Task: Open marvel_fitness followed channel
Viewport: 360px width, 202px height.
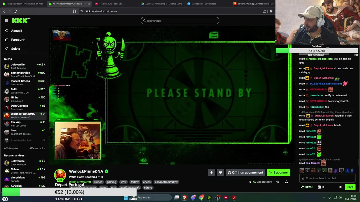Action: click(x=25, y=82)
